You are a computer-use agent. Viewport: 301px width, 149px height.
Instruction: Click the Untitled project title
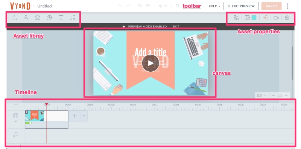click(44, 6)
